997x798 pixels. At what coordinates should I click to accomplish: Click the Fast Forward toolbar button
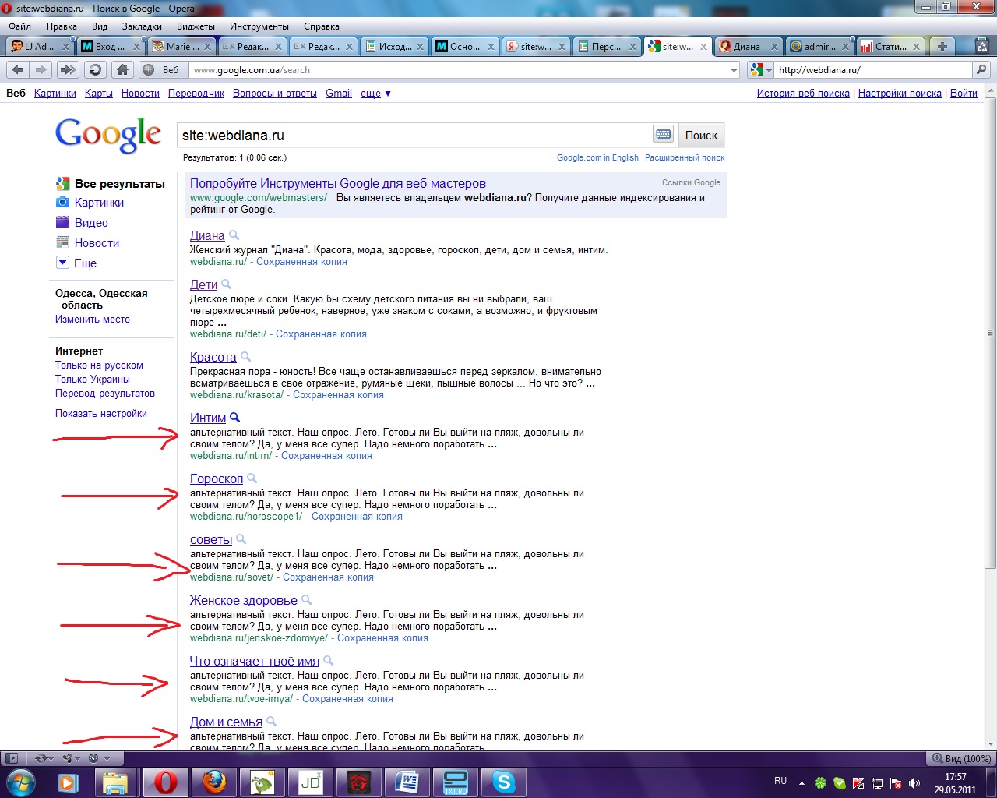point(69,70)
